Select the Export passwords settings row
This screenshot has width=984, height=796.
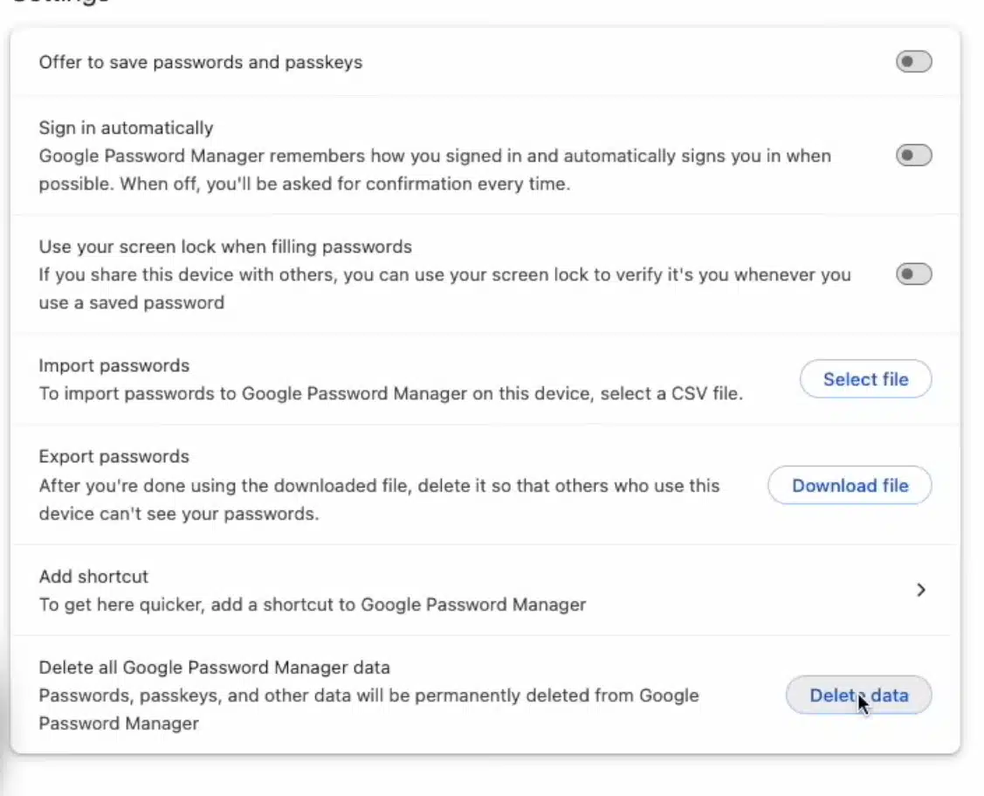(349, 485)
